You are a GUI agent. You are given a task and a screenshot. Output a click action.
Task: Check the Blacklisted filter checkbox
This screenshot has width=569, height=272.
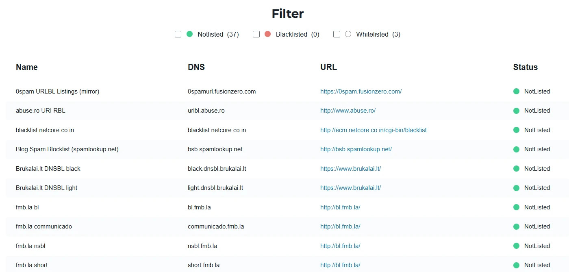click(256, 34)
